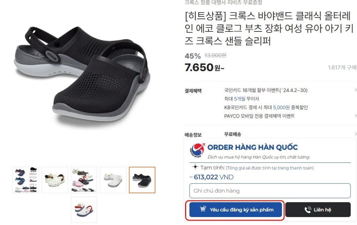Select the white clog with red-blue strap thumbnail
Screen dimensions: 357x225
click(x=84, y=210)
